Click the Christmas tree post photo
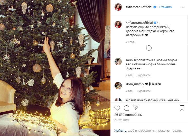Image resolution: width=188 pixels, height=136 pixels. coord(55,68)
